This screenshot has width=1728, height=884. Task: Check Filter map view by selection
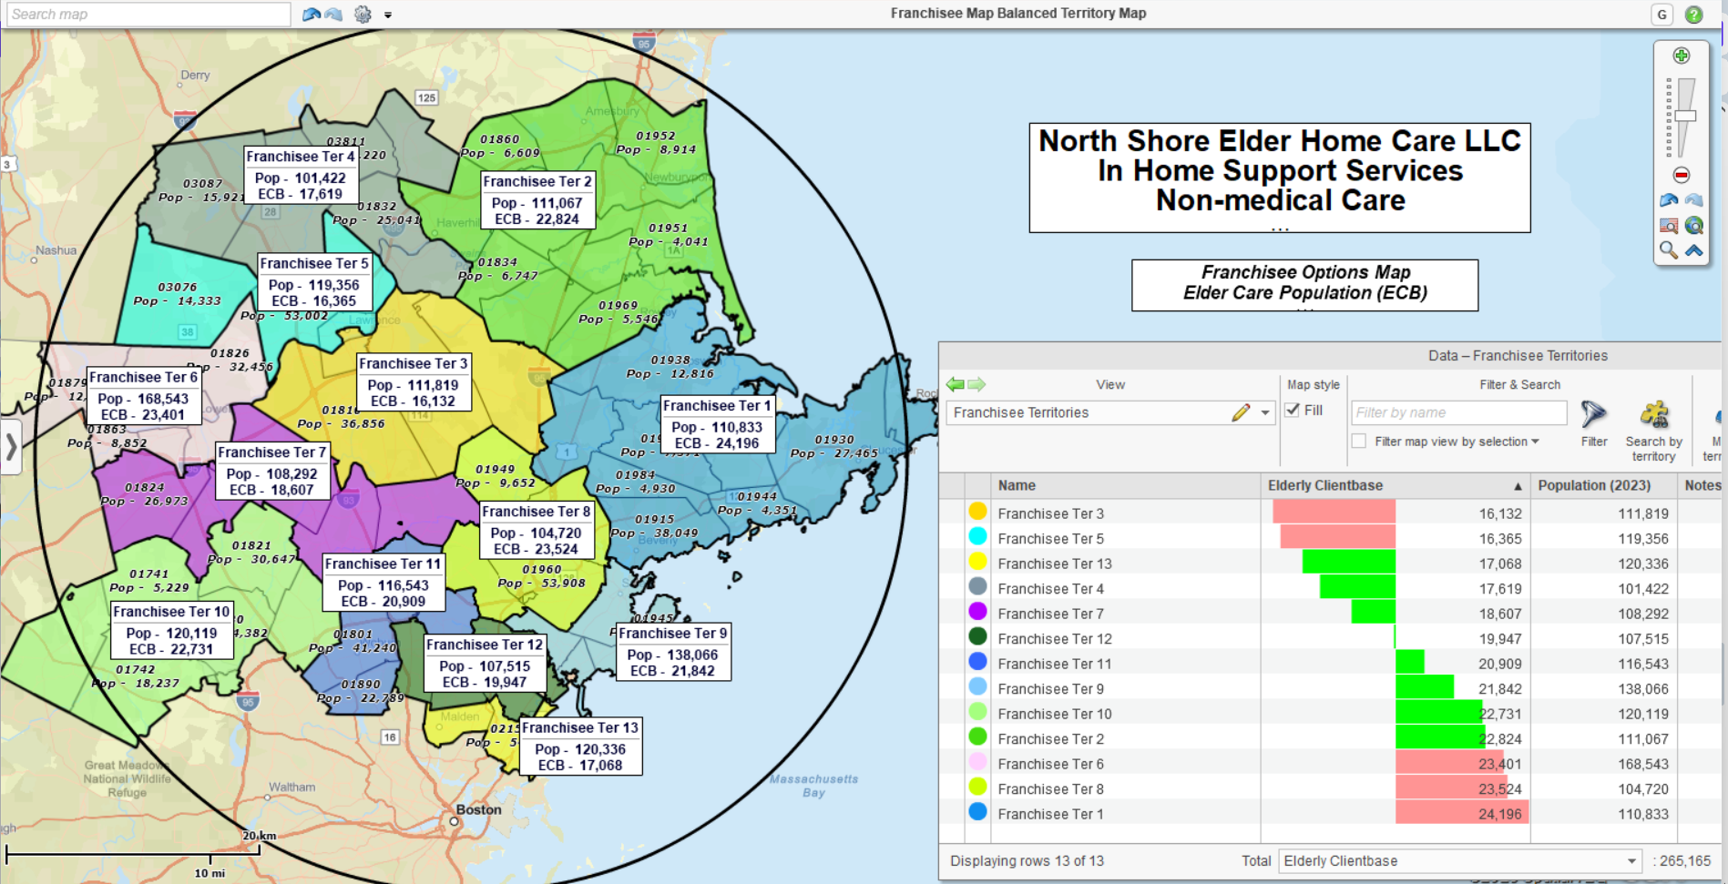coord(1359,442)
